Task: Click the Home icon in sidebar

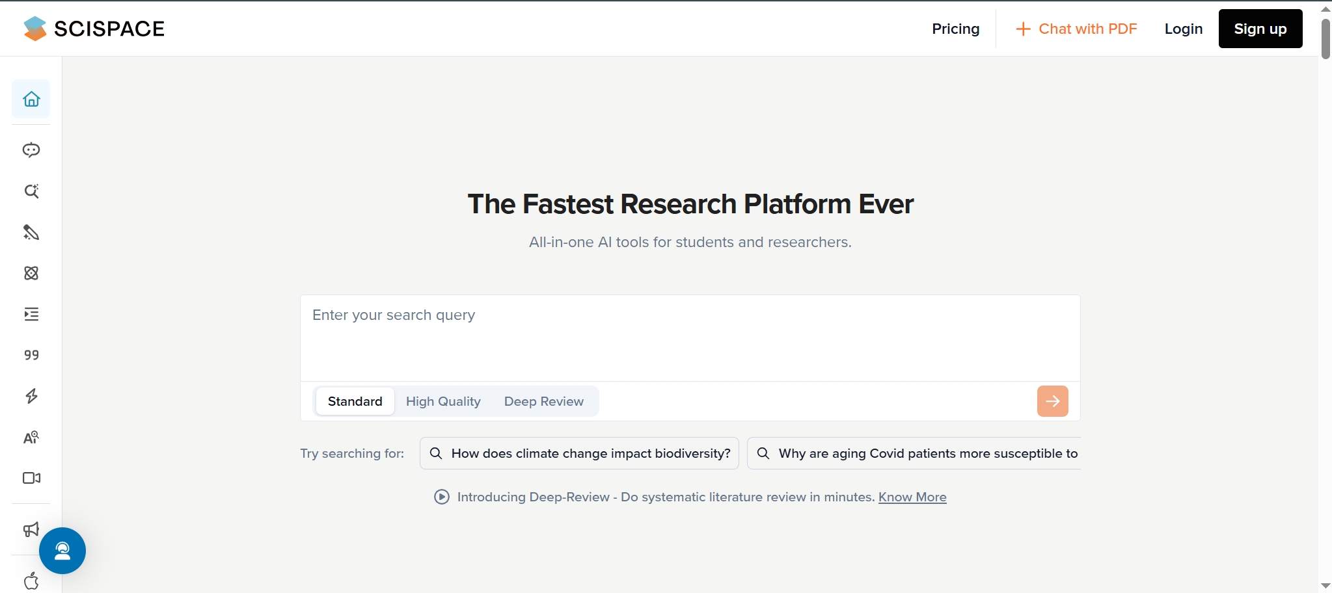Action: coord(31,99)
